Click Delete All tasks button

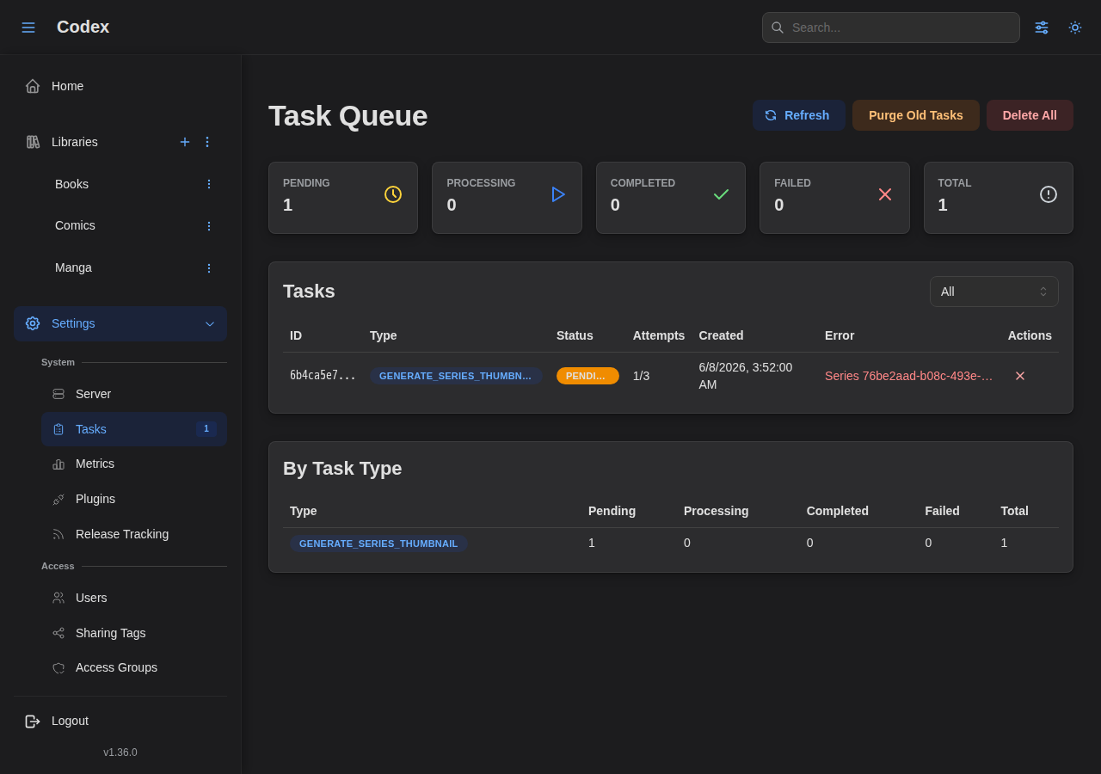tap(1030, 115)
